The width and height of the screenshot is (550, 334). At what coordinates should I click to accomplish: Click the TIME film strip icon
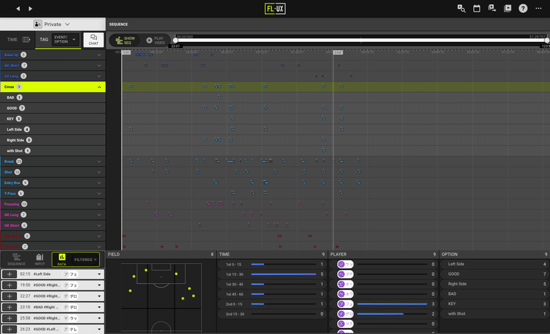click(x=26, y=40)
